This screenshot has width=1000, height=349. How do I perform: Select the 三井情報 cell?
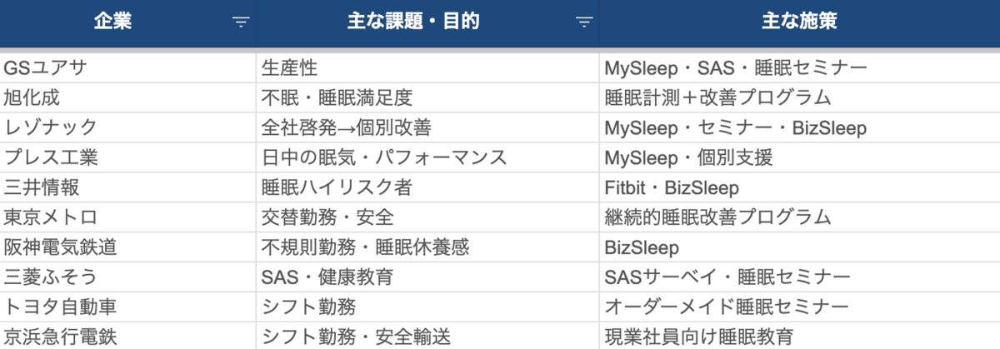128,187
